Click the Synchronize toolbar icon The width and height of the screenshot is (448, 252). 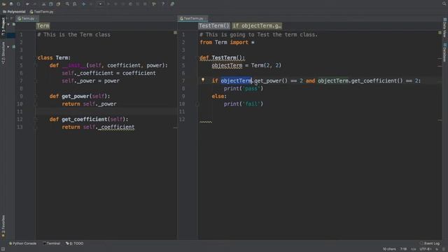pos(19,4)
